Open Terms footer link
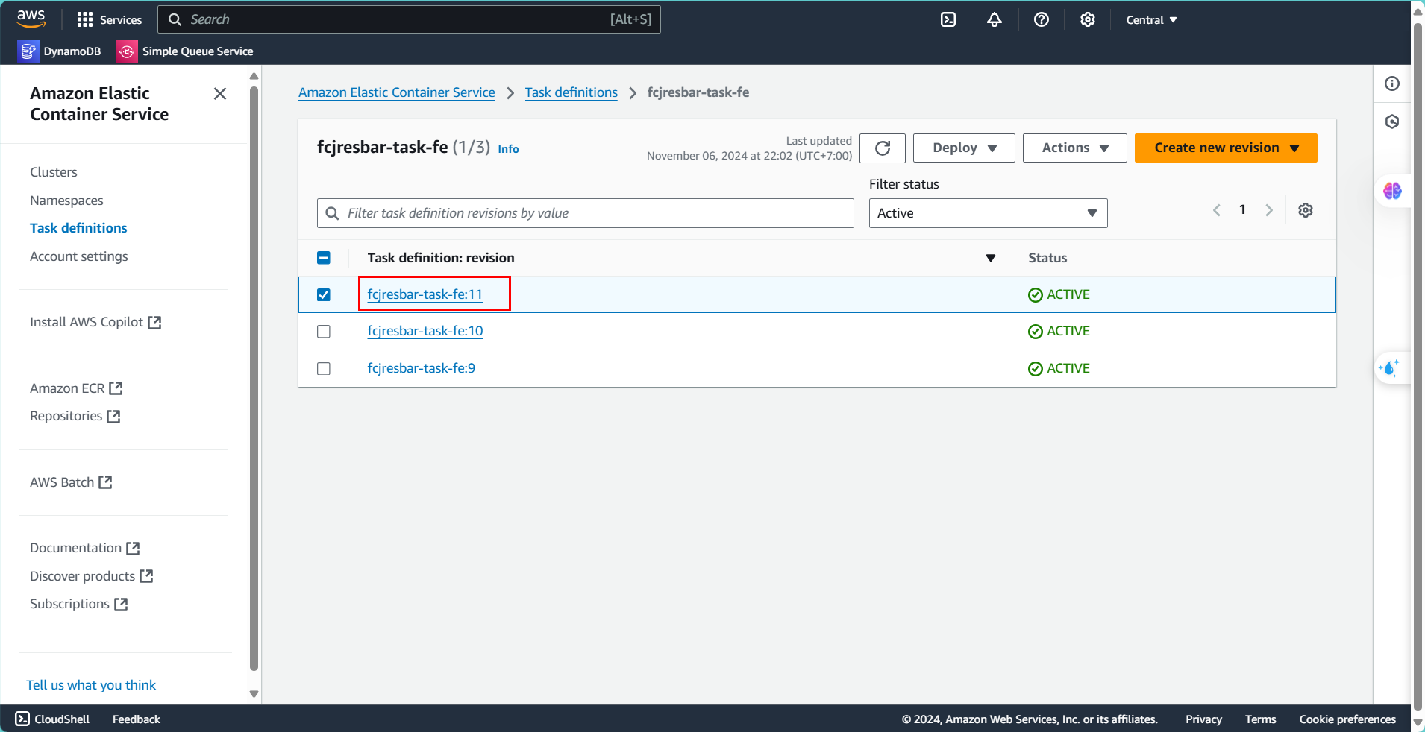 (x=1260, y=719)
